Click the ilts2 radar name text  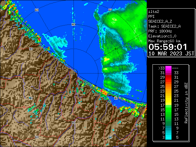[x=154, y=12]
